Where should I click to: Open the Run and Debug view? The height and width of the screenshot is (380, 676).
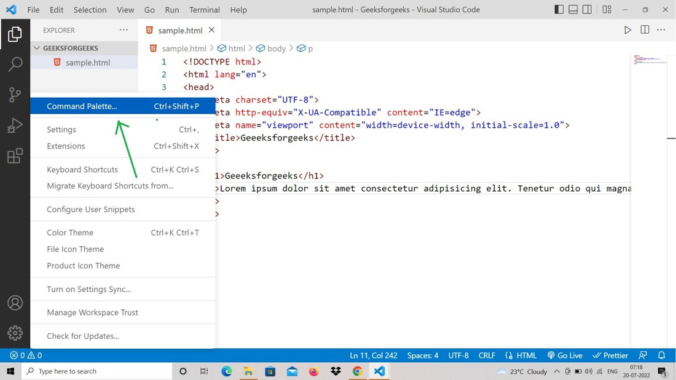point(15,125)
